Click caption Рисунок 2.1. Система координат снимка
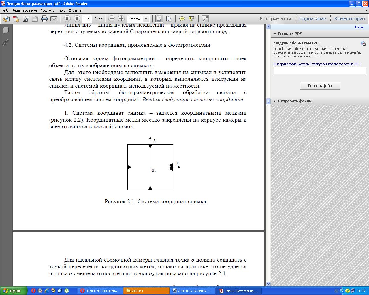Screen dimensions: 369x295 click(x=155, y=201)
